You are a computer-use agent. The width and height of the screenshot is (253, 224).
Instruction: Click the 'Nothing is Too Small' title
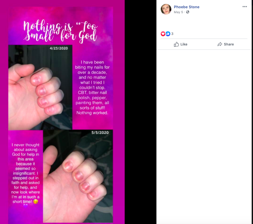[61, 32]
